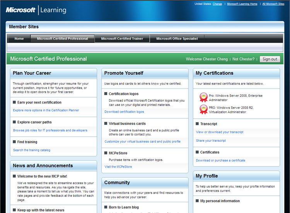Click the Sign out button
The height and width of the screenshot is (213, 290).
[270, 59]
